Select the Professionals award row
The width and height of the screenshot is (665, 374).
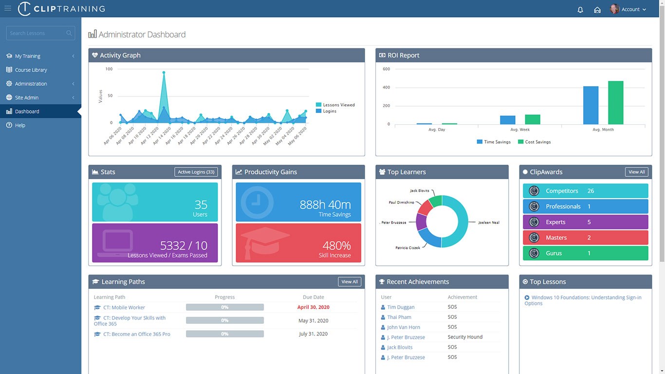pyautogui.click(x=586, y=206)
